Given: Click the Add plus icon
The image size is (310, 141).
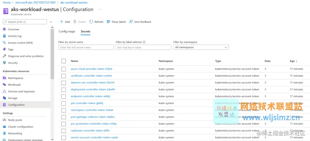Looking at the screenshot, I should point(61,22).
